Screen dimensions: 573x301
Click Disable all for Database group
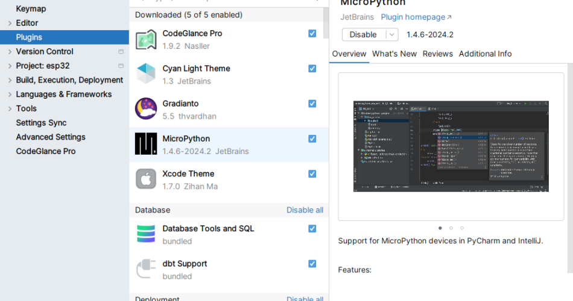305,210
